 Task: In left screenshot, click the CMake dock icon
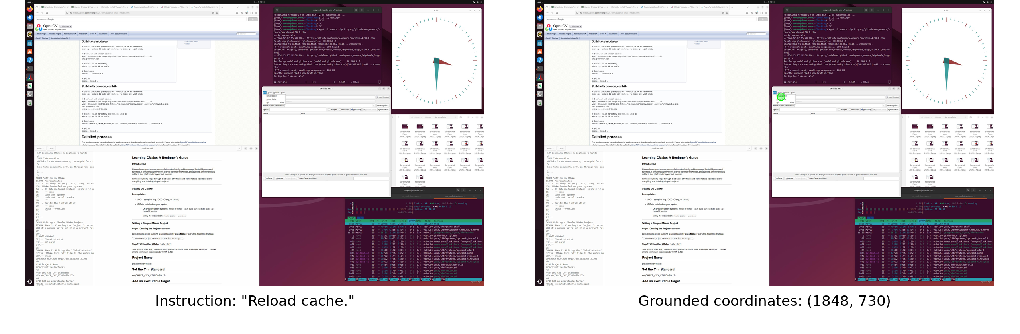30,77
